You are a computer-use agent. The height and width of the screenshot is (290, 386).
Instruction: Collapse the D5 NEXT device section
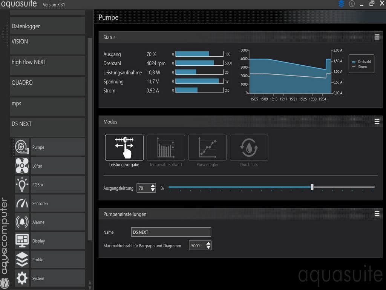pos(47,128)
